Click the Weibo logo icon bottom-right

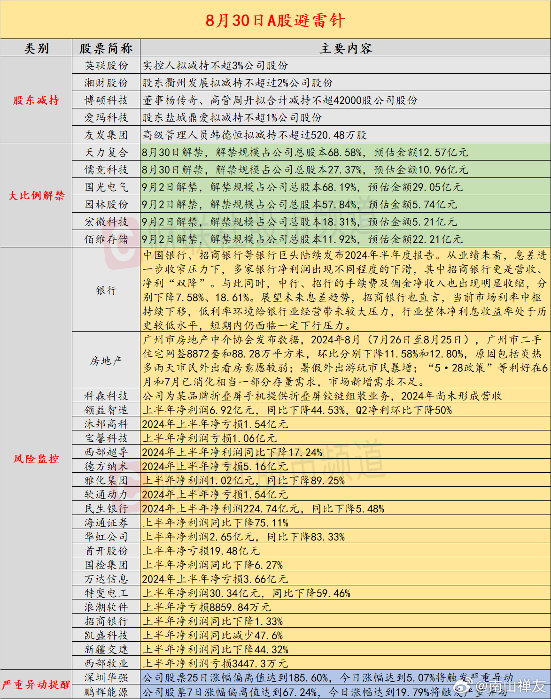coord(463,687)
